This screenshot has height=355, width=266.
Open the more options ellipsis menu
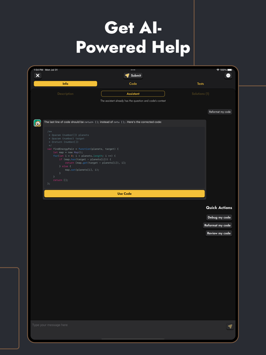(228, 76)
